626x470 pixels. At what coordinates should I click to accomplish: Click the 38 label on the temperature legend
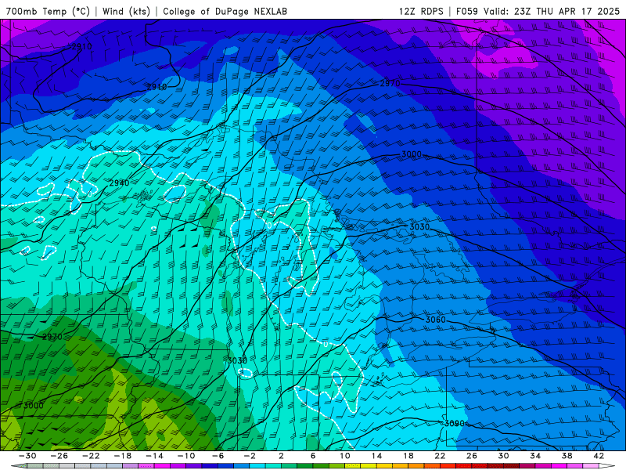567,456
